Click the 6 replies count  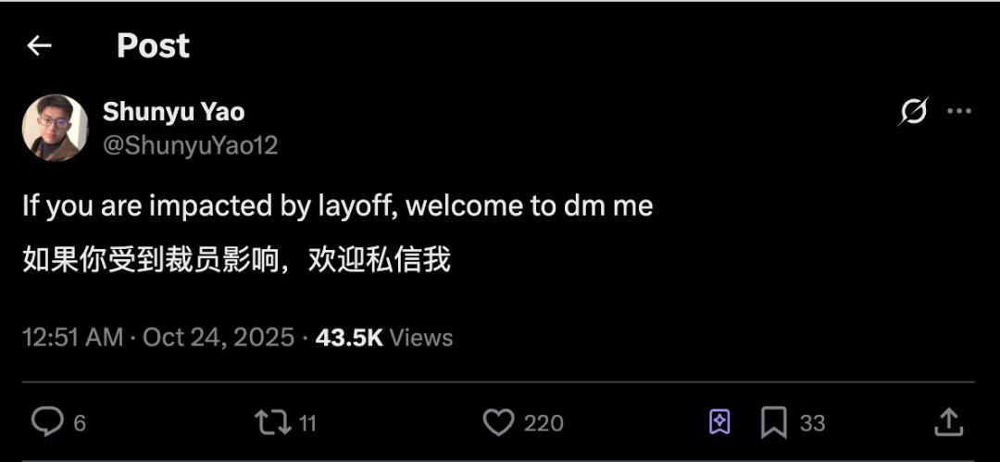tap(80, 423)
